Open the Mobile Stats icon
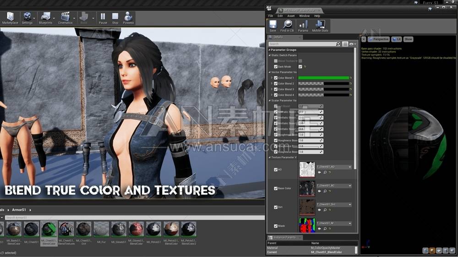The height and width of the screenshot is (257, 458). 320,26
